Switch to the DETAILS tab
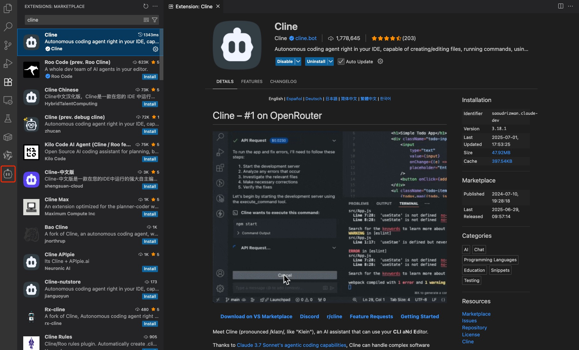The image size is (579, 350). click(225, 81)
